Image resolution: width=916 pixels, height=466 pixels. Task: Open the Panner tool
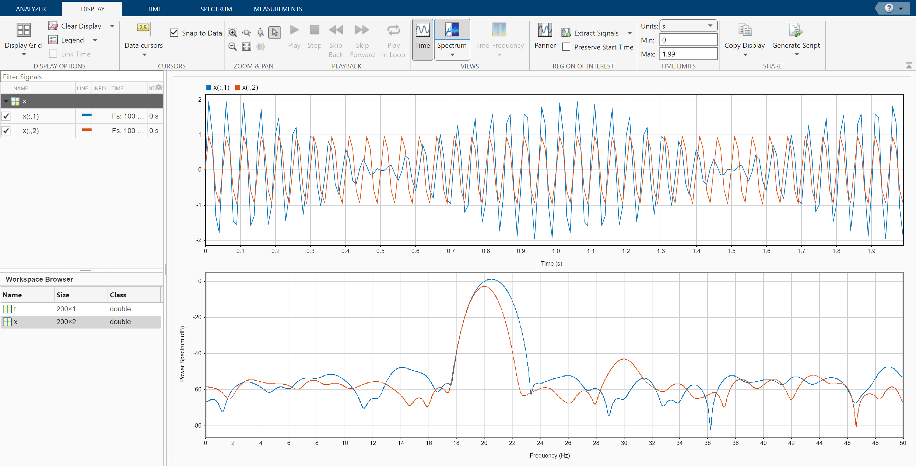coord(545,30)
